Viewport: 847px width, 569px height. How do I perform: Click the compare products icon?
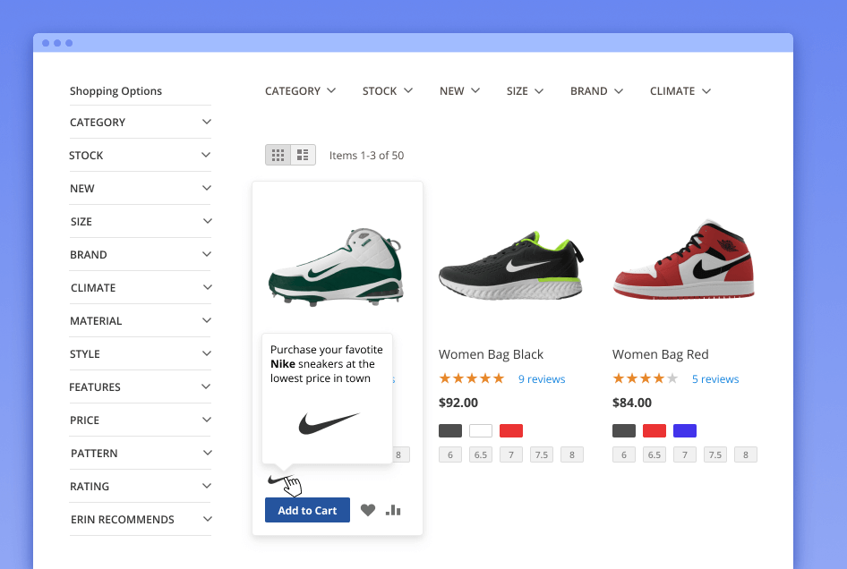tap(392, 509)
